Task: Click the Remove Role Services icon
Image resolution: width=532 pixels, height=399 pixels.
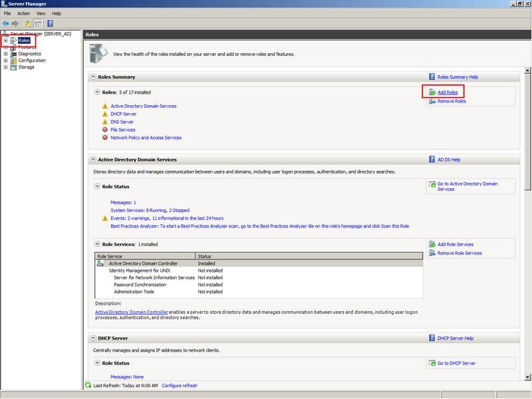Action: coord(432,253)
